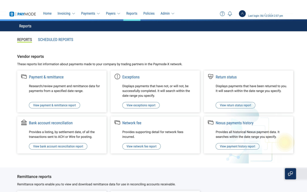
Task: Click View exceptions report button
Action: [141, 105]
